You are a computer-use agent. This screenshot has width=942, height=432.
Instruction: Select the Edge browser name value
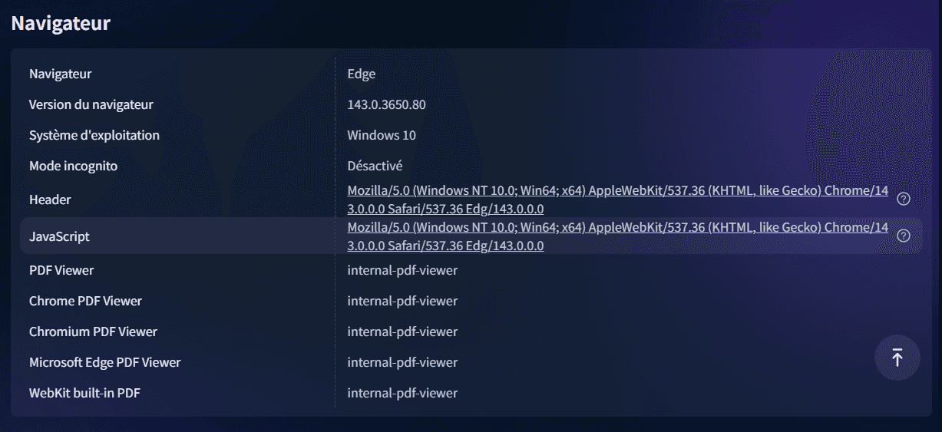361,74
